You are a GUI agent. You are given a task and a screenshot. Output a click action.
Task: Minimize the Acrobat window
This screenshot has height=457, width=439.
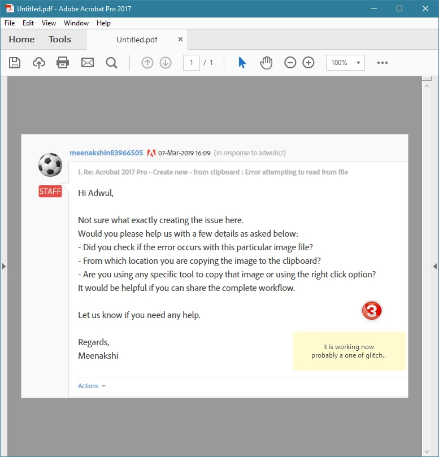click(x=374, y=8)
